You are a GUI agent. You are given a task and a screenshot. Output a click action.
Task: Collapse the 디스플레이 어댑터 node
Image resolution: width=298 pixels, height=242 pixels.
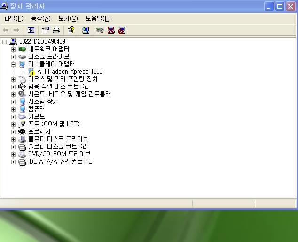point(13,64)
